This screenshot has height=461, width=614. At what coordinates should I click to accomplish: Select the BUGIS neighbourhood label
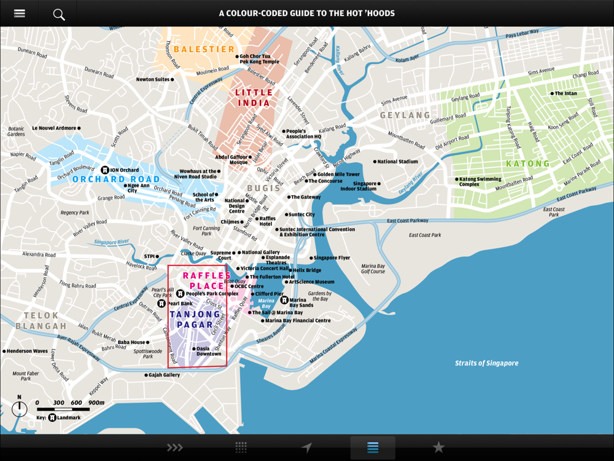click(x=263, y=188)
